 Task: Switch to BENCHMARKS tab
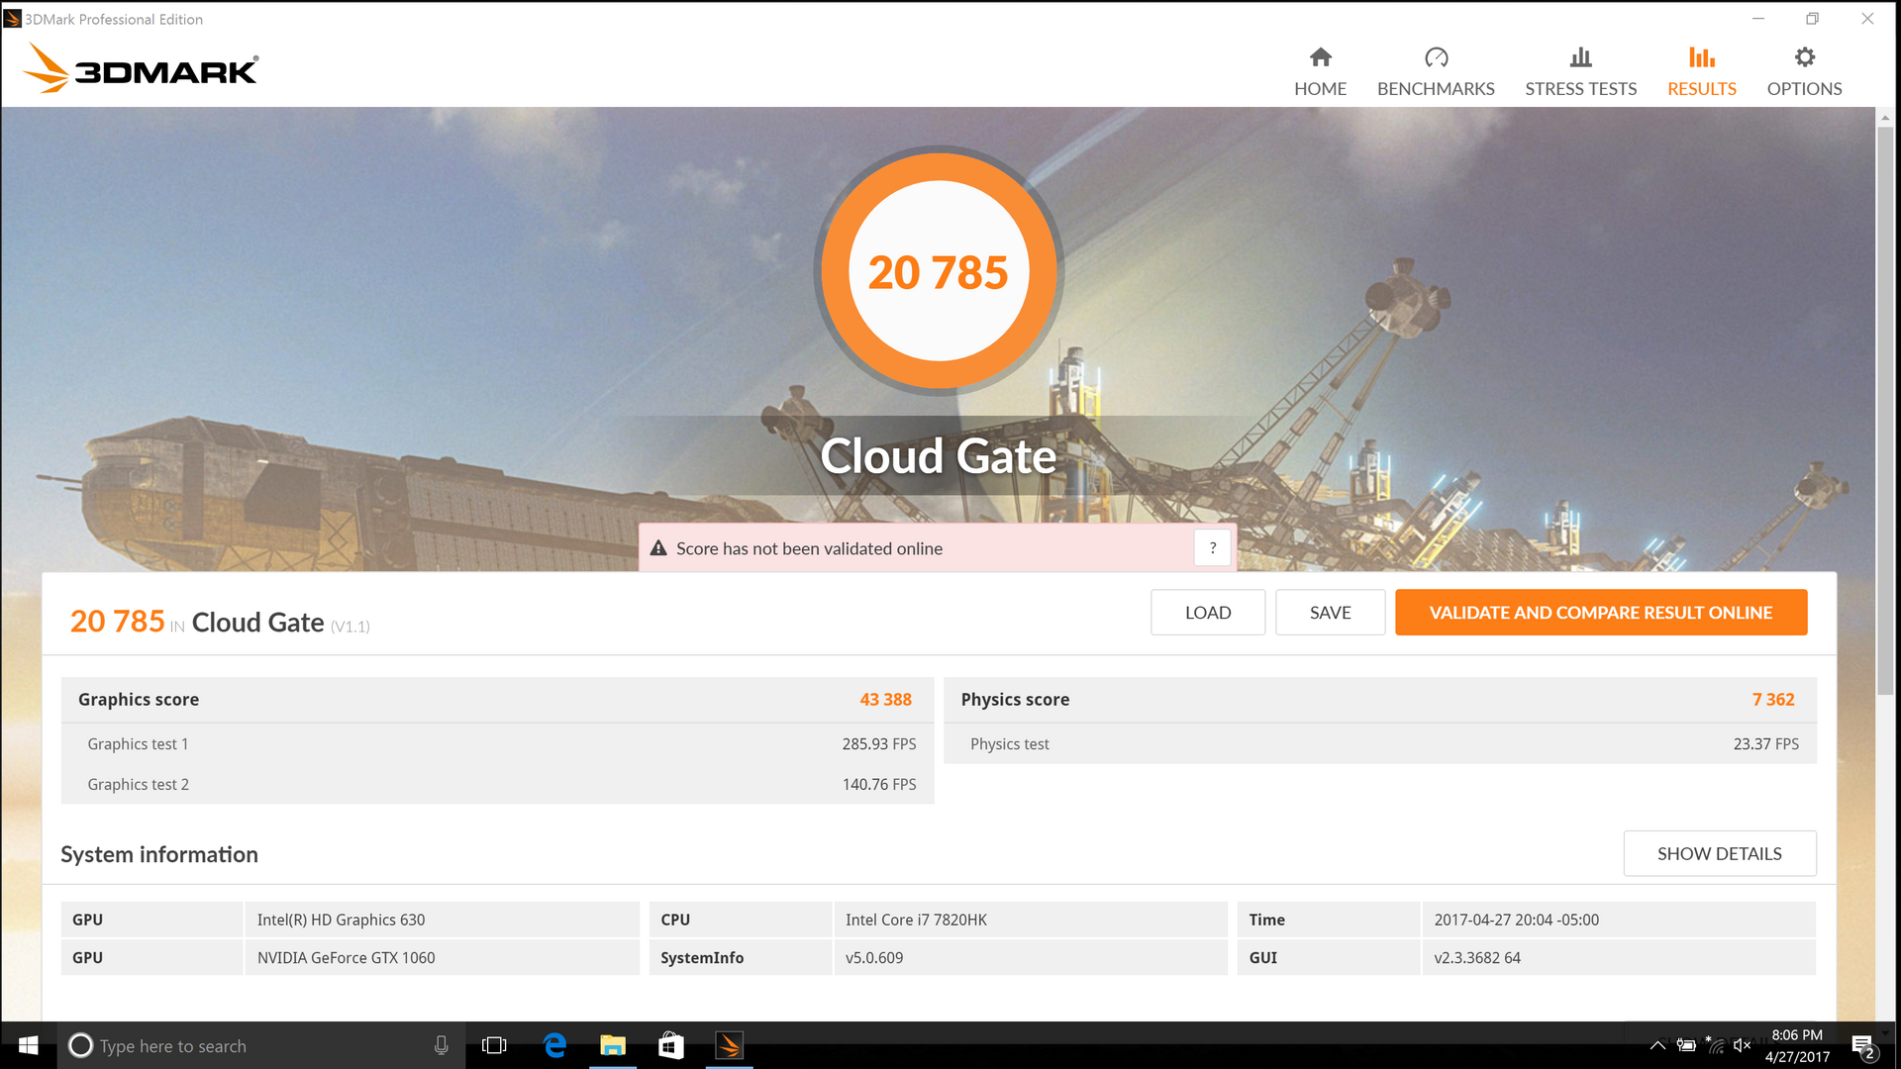coord(1436,71)
